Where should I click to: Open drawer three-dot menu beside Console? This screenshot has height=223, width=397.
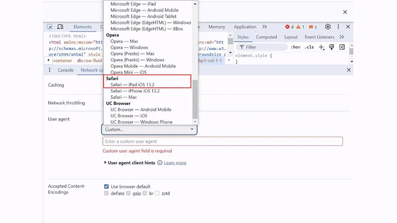[x=50, y=70]
